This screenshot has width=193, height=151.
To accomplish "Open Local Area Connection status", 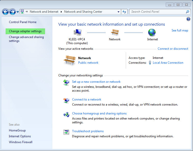I will (168, 63).
